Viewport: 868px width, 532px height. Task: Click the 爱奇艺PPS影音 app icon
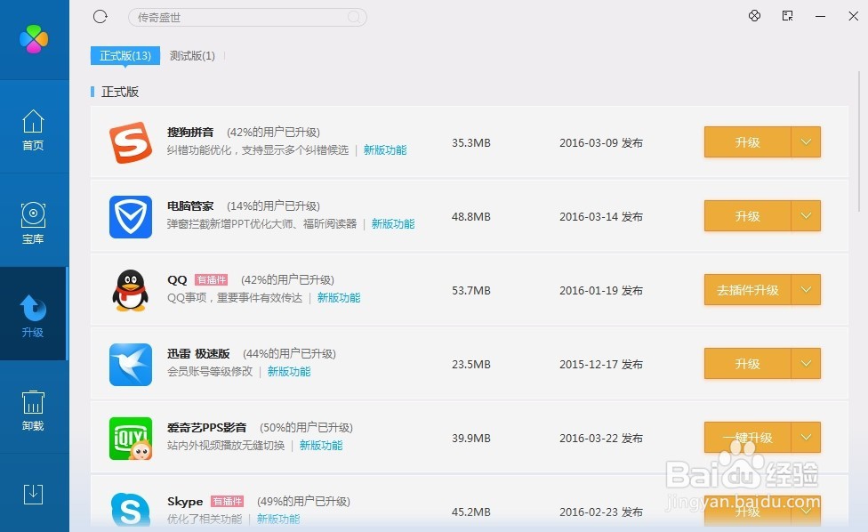click(131, 439)
